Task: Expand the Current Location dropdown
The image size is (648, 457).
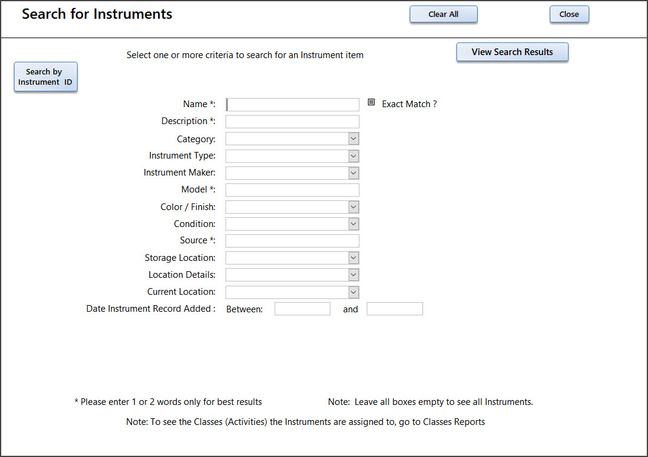Action: pos(354,292)
